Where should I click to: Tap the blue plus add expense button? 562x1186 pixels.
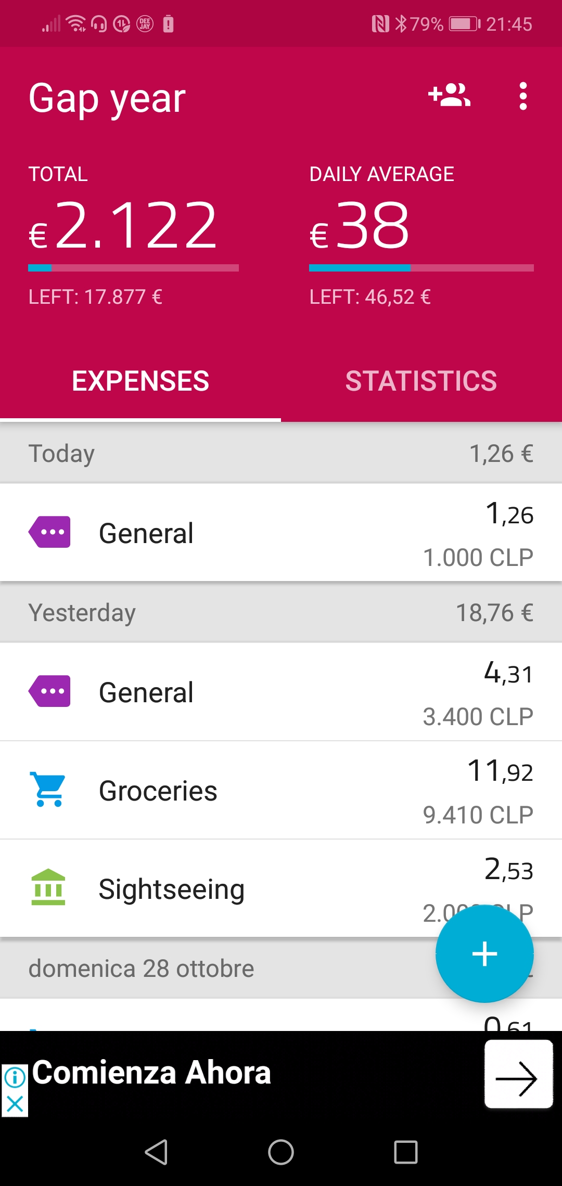(x=484, y=953)
